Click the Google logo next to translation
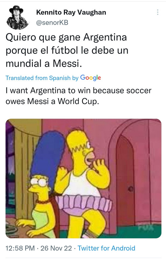The width and height of the screenshot is (166, 264). coord(91,78)
